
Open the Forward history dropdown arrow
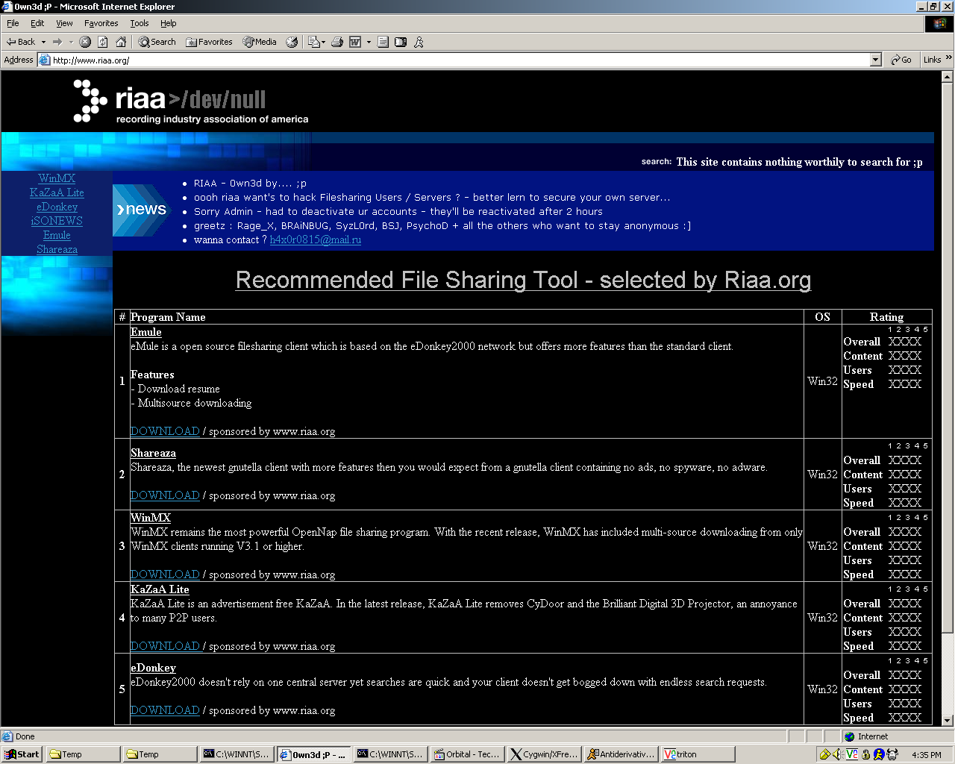pos(71,42)
